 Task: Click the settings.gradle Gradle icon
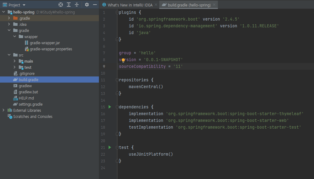point(15,104)
